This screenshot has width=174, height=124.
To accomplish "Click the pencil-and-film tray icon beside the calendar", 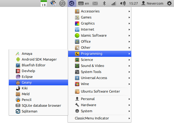I will (53, 3).
